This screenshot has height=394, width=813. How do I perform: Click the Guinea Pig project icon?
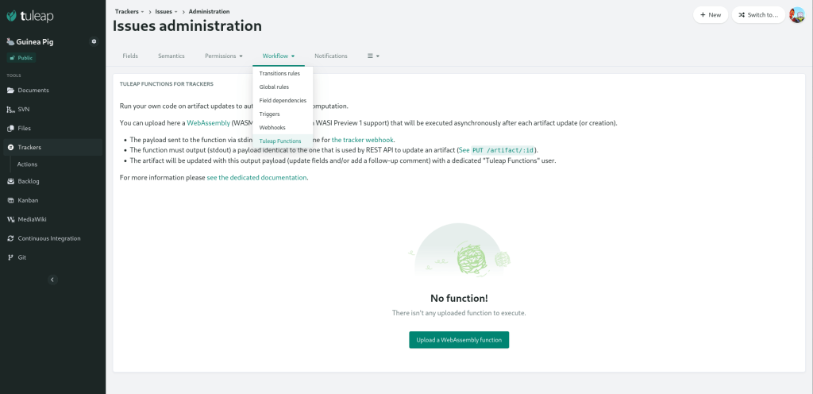pyautogui.click(x=10, y=42)
